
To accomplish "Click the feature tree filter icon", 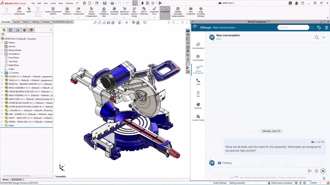I will click(x=3, y=35).
